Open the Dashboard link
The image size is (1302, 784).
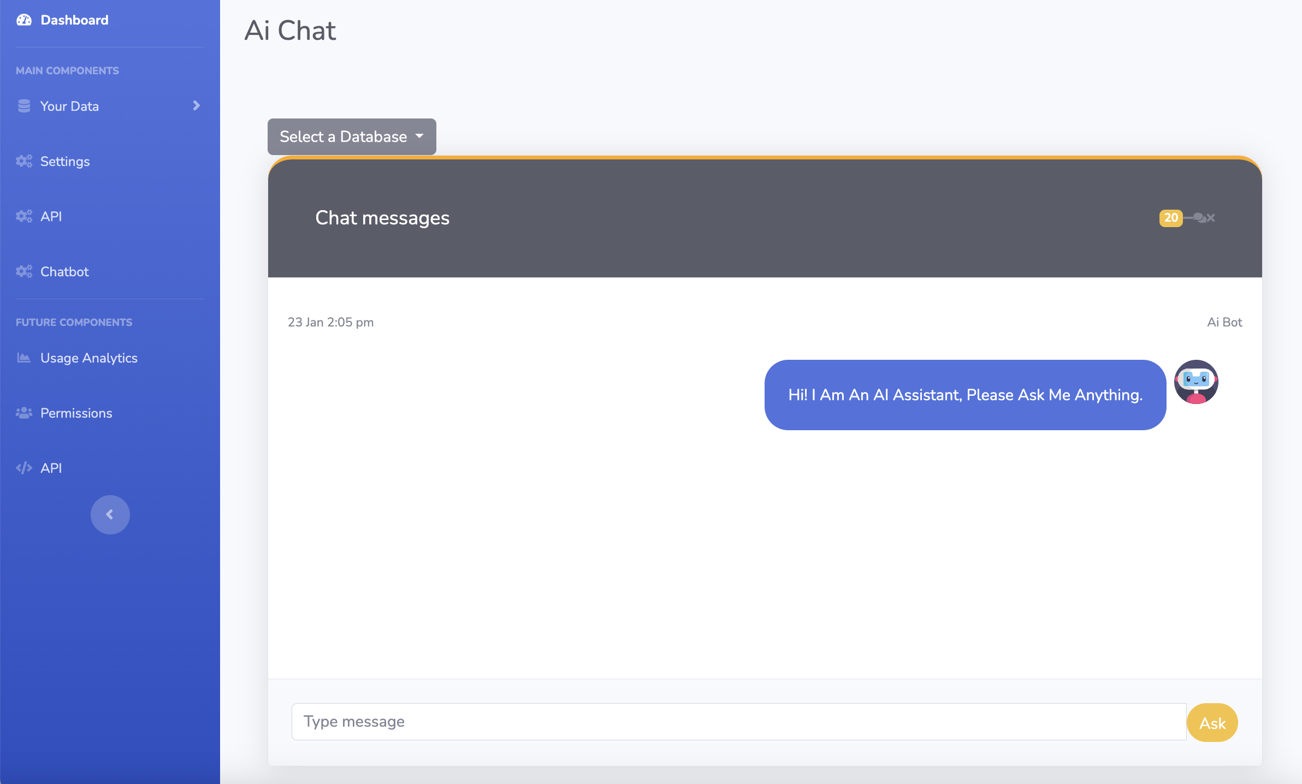[x=74, y=20]
